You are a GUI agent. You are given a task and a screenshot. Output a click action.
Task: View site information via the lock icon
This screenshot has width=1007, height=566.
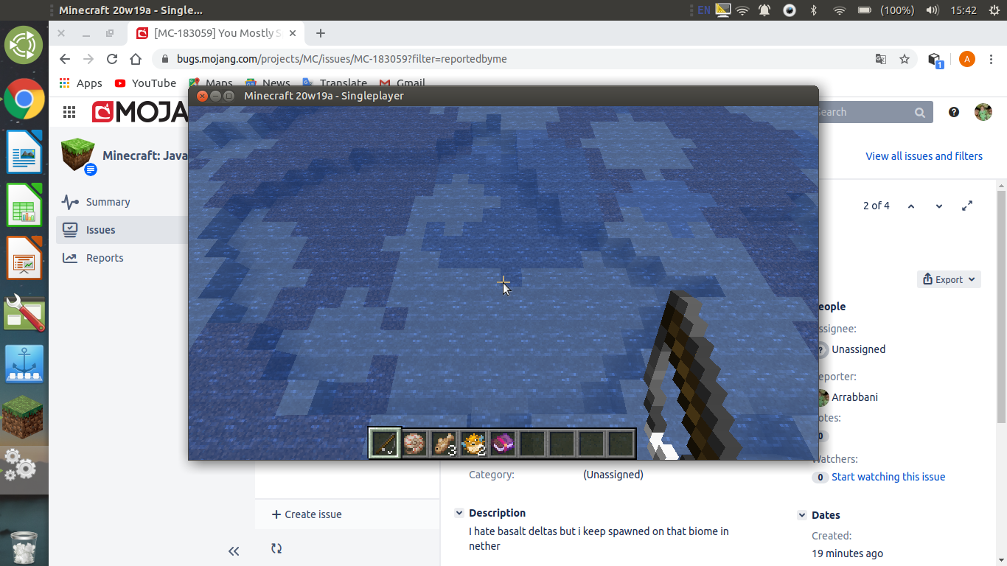[164, 59]
